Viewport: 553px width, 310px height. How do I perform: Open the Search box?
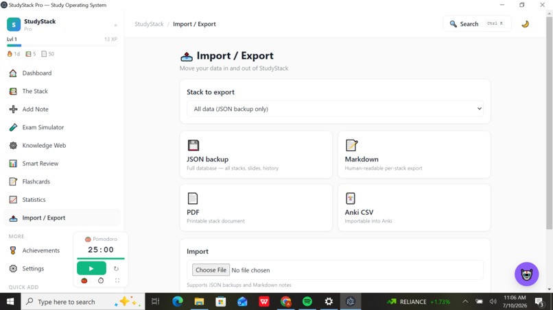[x=477, y=24]
